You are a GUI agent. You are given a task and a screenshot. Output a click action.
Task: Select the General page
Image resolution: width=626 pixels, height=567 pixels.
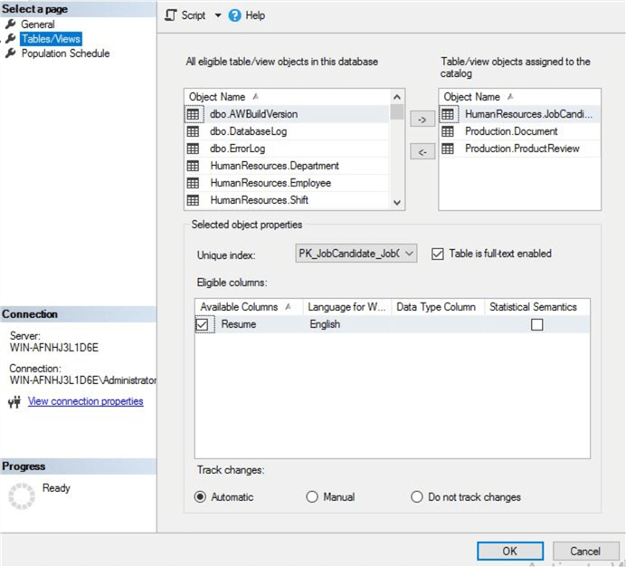click(x=38, y=24)
